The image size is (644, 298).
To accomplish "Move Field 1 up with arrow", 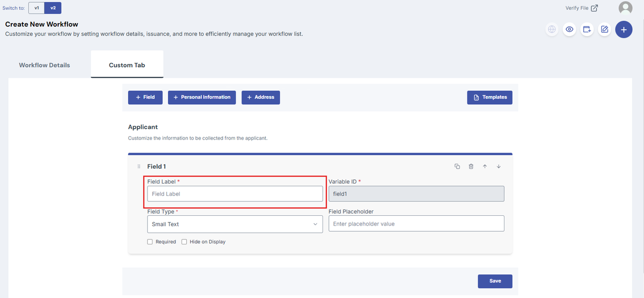I will pos(485,166).
